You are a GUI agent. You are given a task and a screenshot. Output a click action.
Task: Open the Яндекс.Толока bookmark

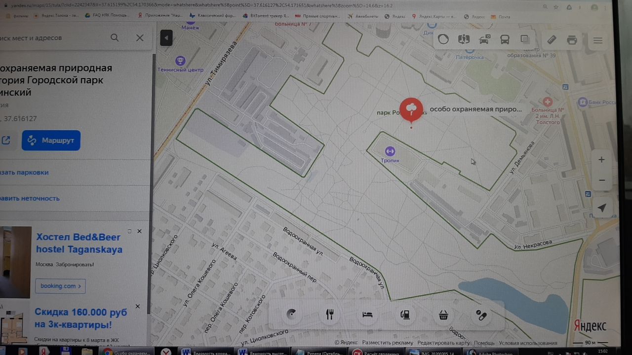(56, 16)
